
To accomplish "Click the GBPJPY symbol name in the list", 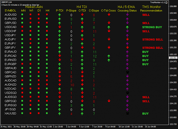I will point(10,48).
